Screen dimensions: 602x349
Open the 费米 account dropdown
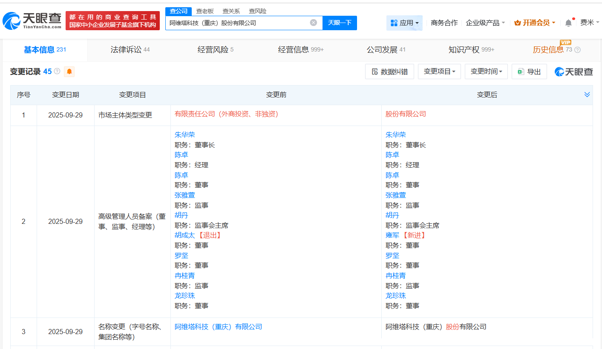(590, 23)
